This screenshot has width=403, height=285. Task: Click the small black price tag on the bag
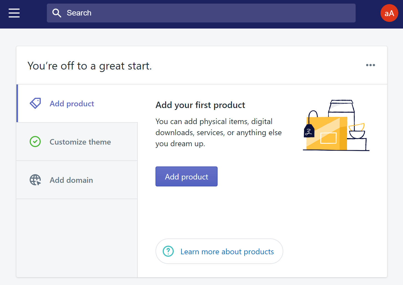point(309,131)
